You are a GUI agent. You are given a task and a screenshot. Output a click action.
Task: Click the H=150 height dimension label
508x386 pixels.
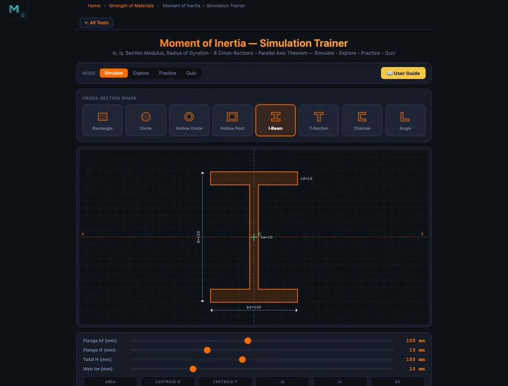click(x=198, y=237)
